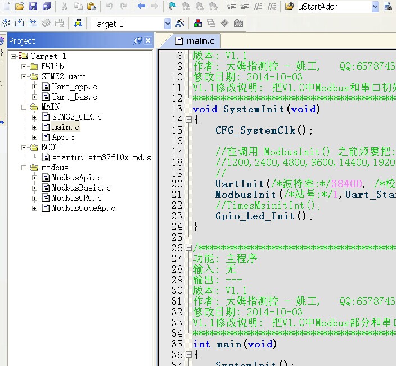Screen dimensions: 396x366
Task: Select ModbusCRC.c in the project tree
Action: click(76, 198)
